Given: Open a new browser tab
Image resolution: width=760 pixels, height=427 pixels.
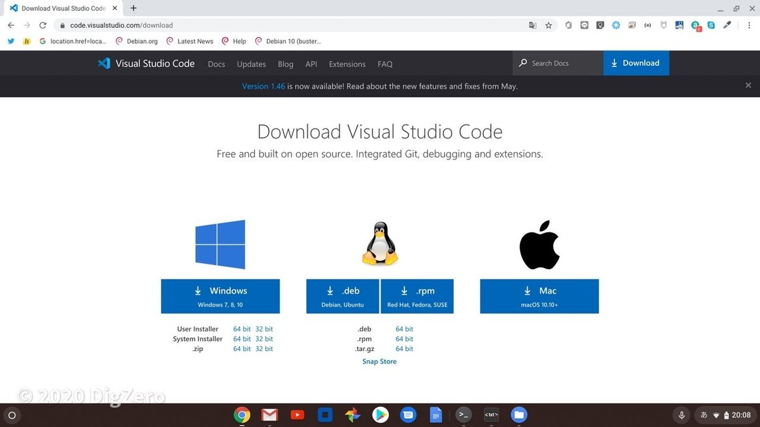Looking at the screenshot, I should point(134,8).
